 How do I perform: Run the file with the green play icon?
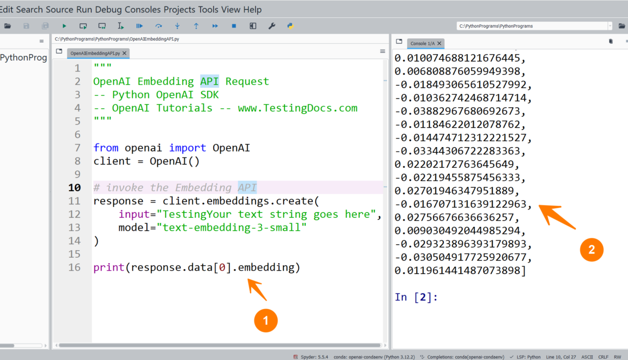pos(64,26)
